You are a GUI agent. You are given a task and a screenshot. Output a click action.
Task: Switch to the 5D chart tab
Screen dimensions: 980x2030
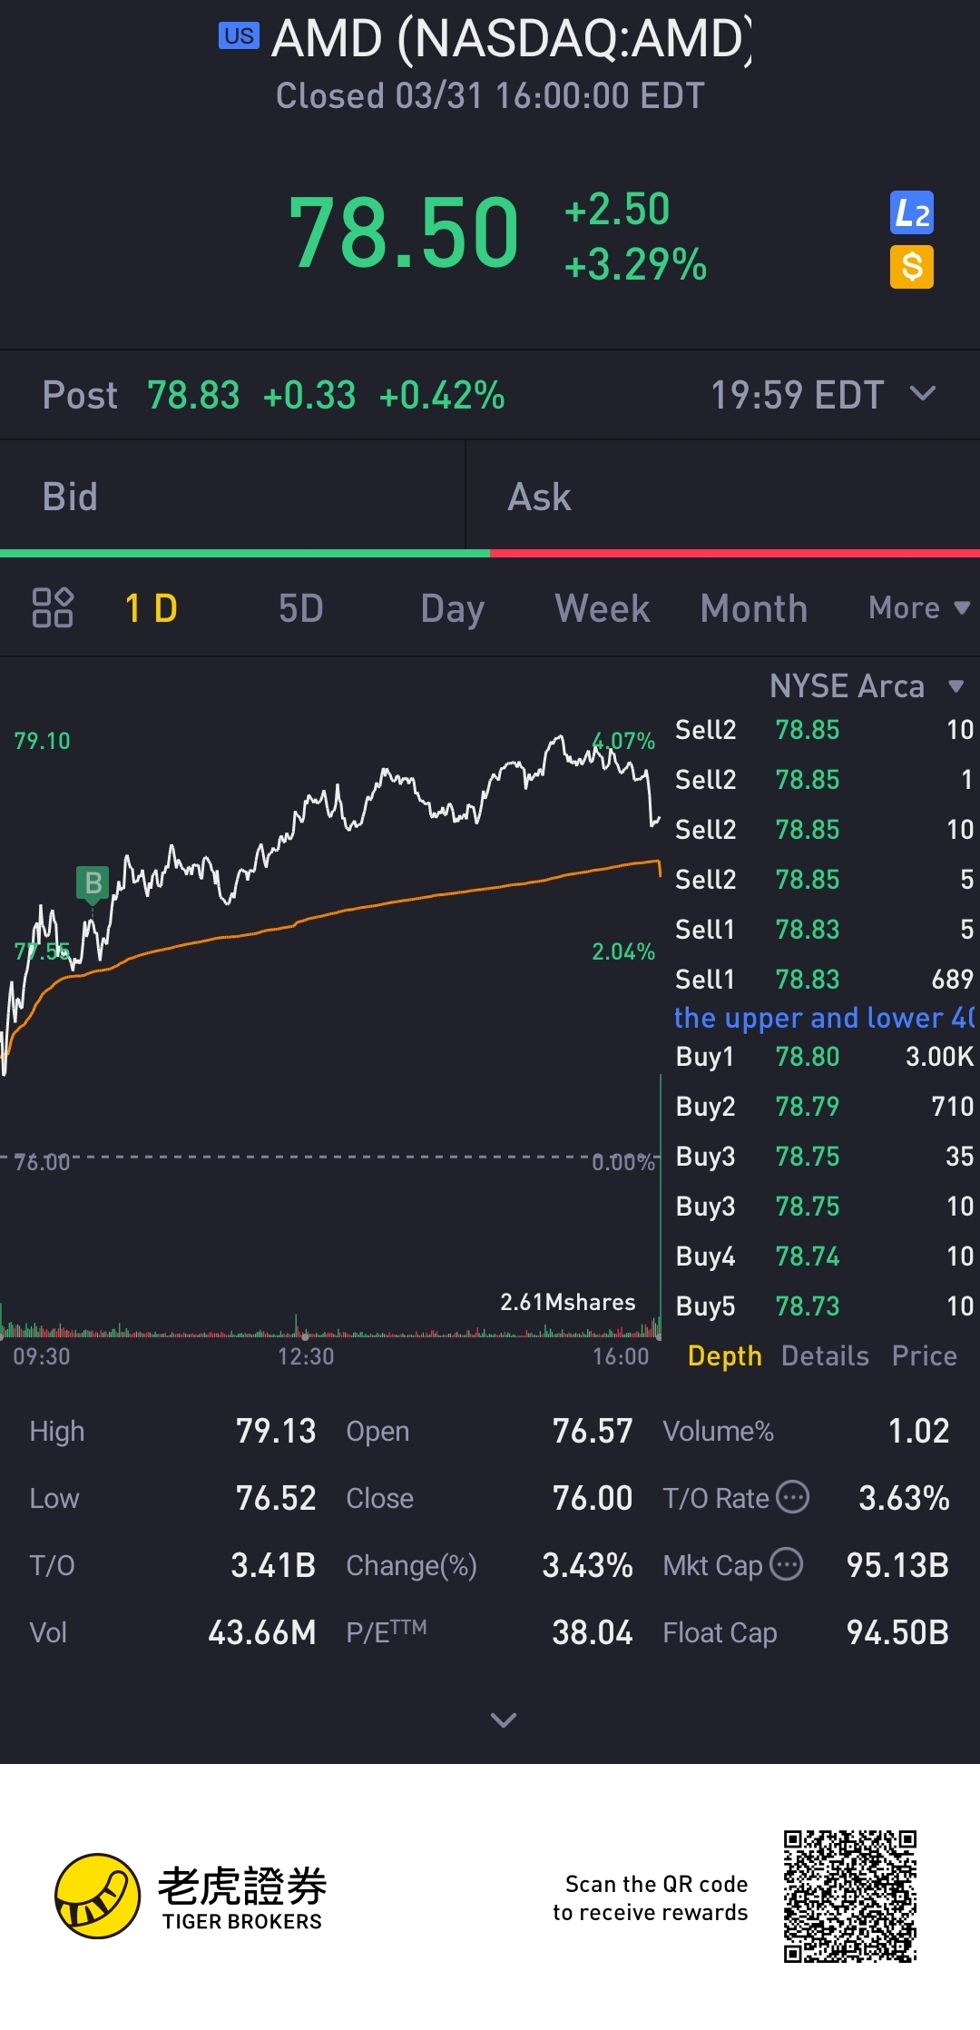pos(301,608)
